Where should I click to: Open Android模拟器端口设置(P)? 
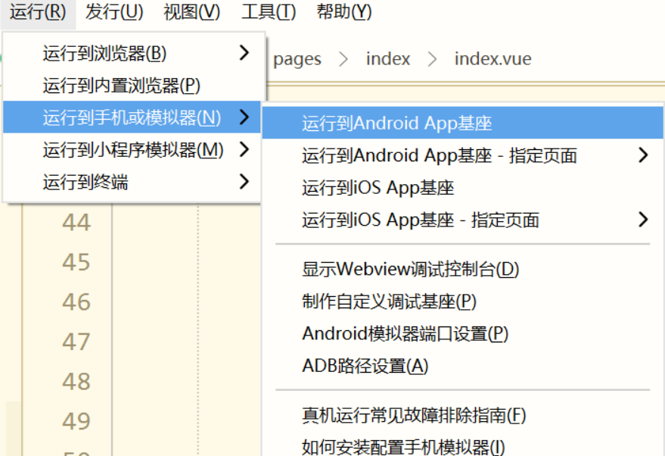click(x=405, y=333)
